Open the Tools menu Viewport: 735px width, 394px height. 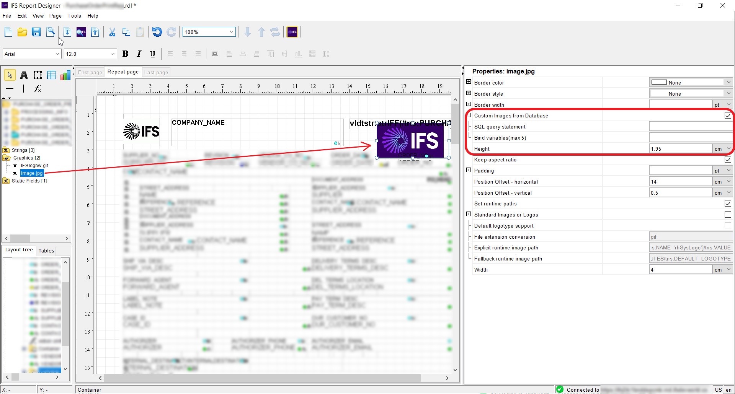click(x=74, y=16)
